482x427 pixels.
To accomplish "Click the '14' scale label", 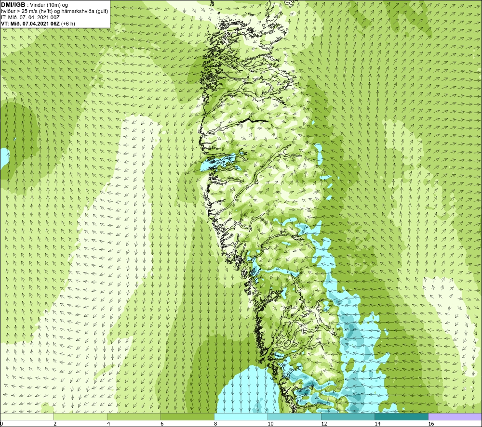I will [377, 424].
